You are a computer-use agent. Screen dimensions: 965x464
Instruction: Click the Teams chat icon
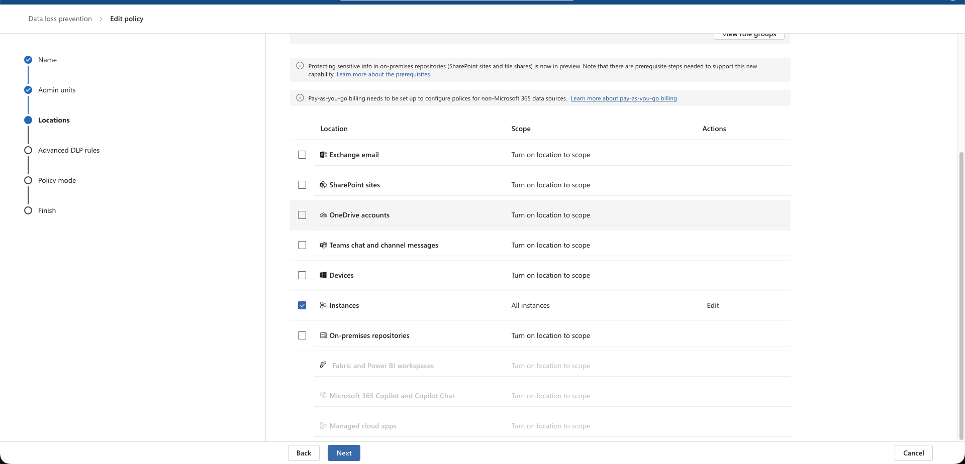tap(323, 245)
